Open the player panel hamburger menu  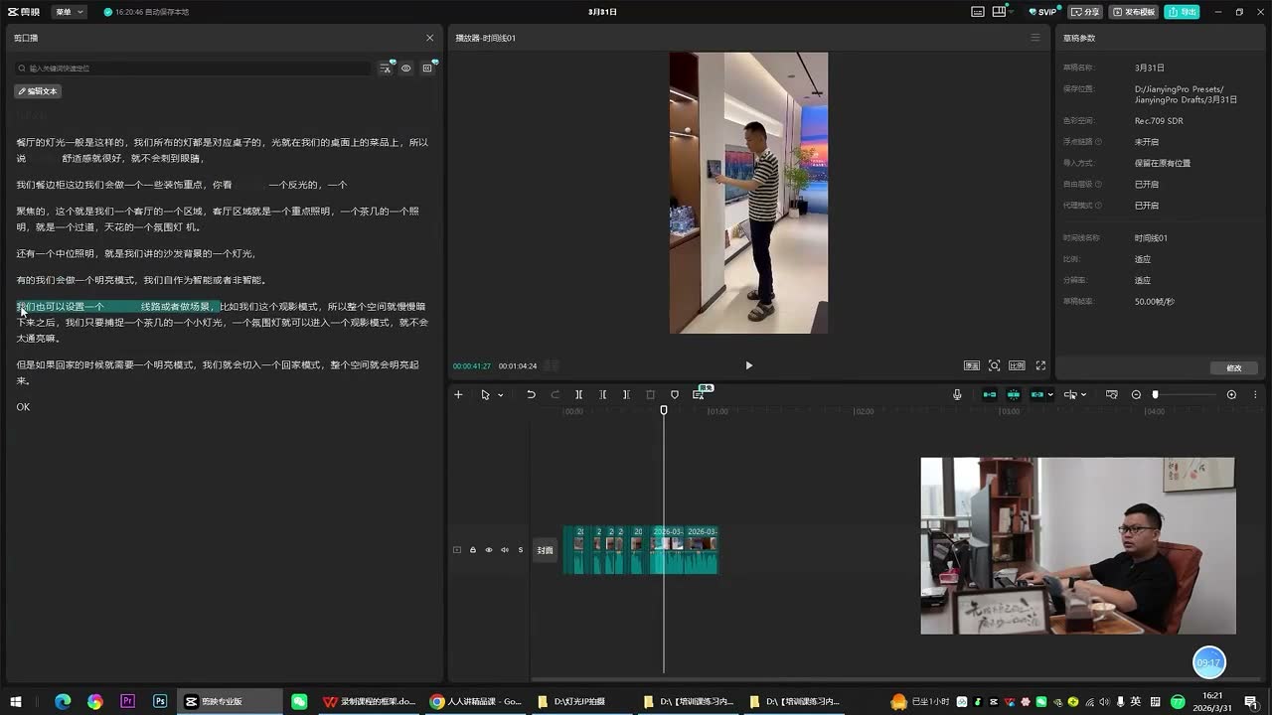(x=1034, y=38)
